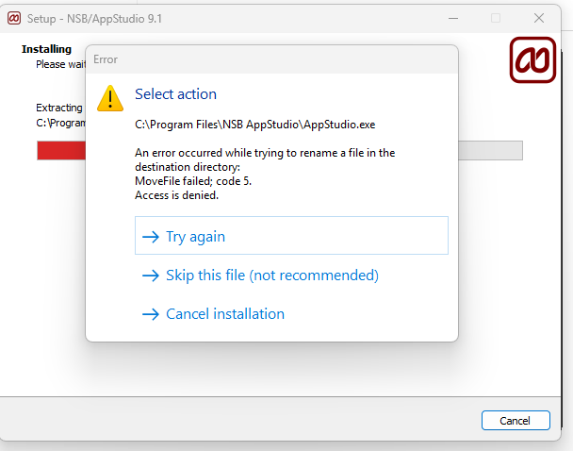Click the Access is denied message

click(x=176, y=195)
